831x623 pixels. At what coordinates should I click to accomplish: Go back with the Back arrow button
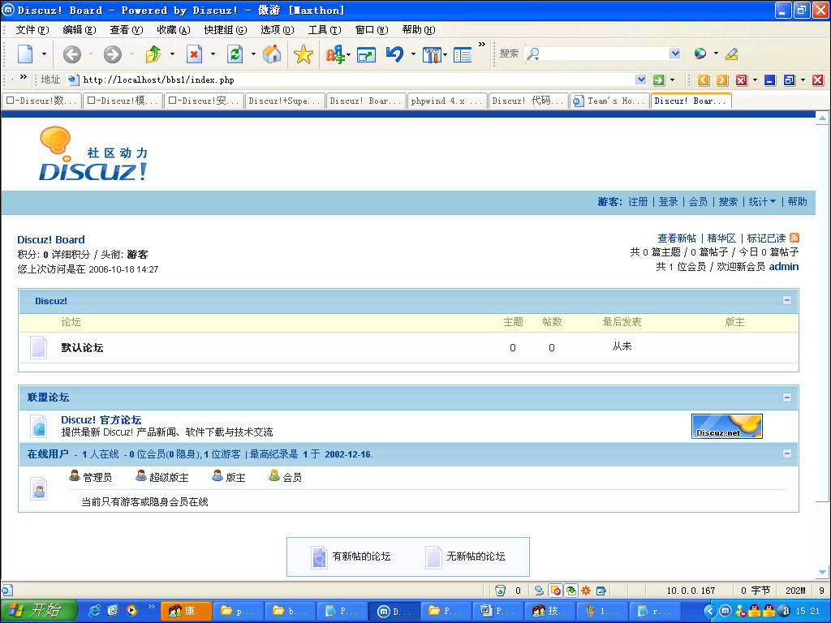point(72,54)
